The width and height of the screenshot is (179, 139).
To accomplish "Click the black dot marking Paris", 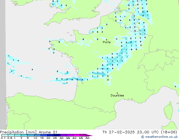I will coord(107,40).
